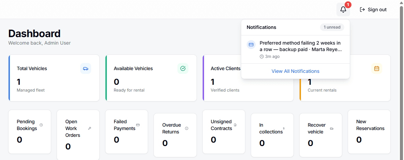Click the credit card icon in notification

[251, 45]
